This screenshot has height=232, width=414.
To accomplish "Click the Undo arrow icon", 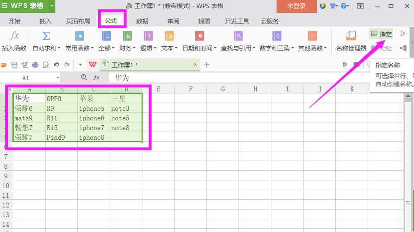I will (x=56, y=65).
